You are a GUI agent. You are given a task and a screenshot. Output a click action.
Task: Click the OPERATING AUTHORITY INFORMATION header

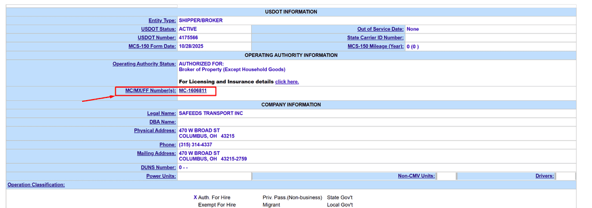pos(291,55)
